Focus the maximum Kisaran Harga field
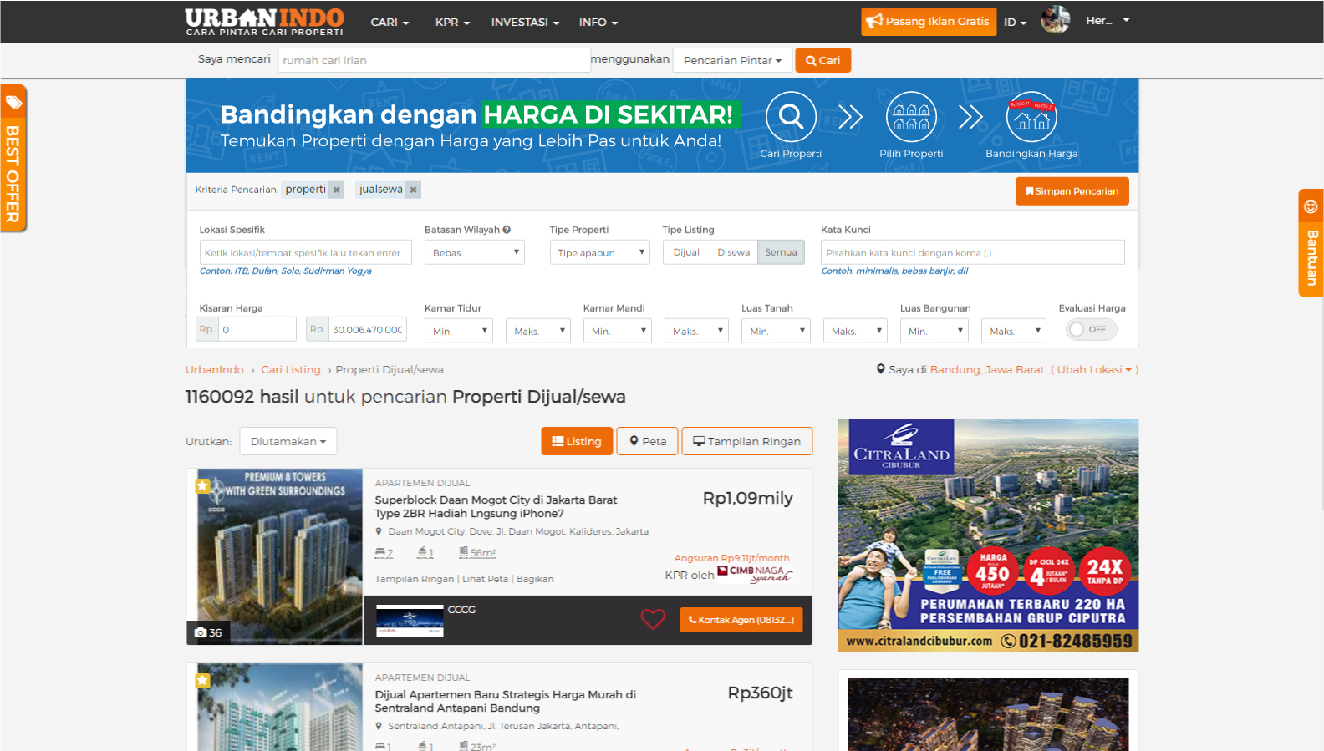Screen dimensions: 1324x751 (368, 329)
